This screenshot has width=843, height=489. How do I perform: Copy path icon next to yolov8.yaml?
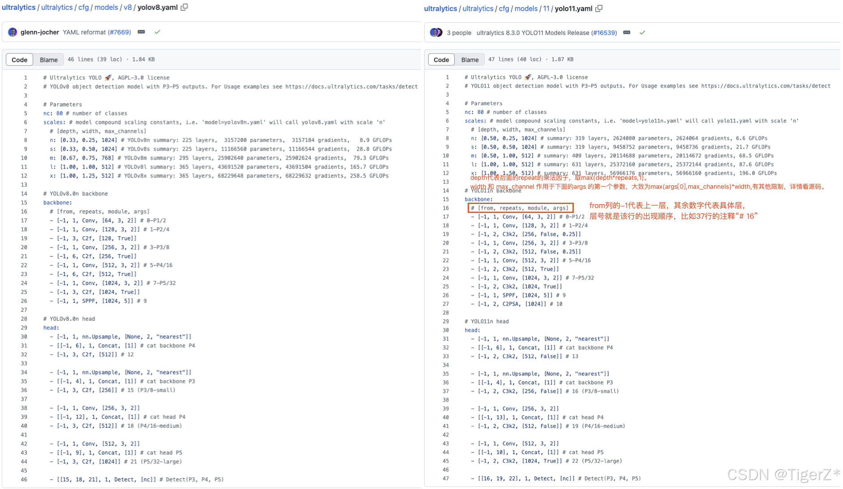(x=184, y=7)
